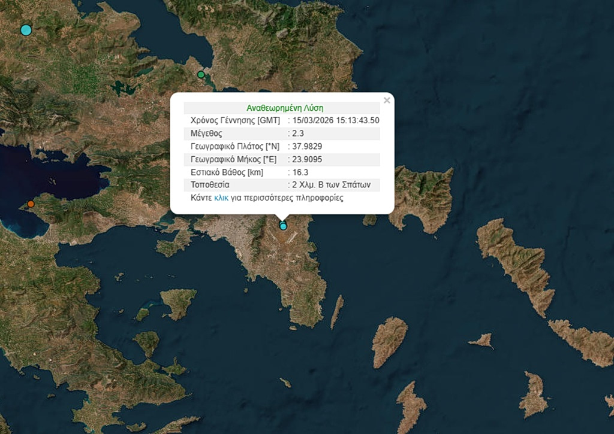Click the Εστιακό Βάθος [km] label
This screenshot has height=434, width=614.
pyautogui.click(x=227, y=172)
